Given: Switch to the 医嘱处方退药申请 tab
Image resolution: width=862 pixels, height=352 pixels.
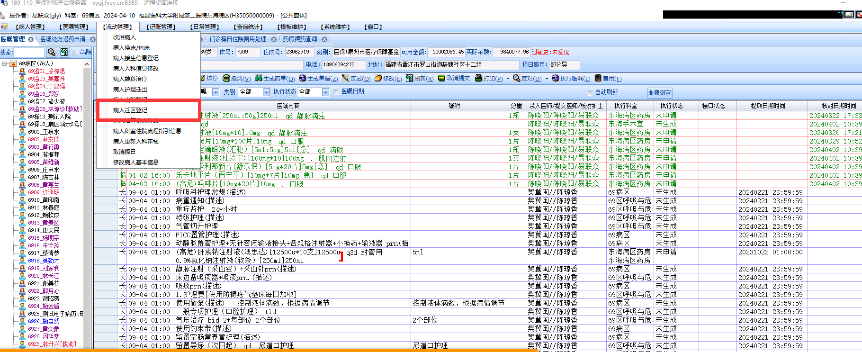Looking at the screenshot, I should [x=63, y=39].
